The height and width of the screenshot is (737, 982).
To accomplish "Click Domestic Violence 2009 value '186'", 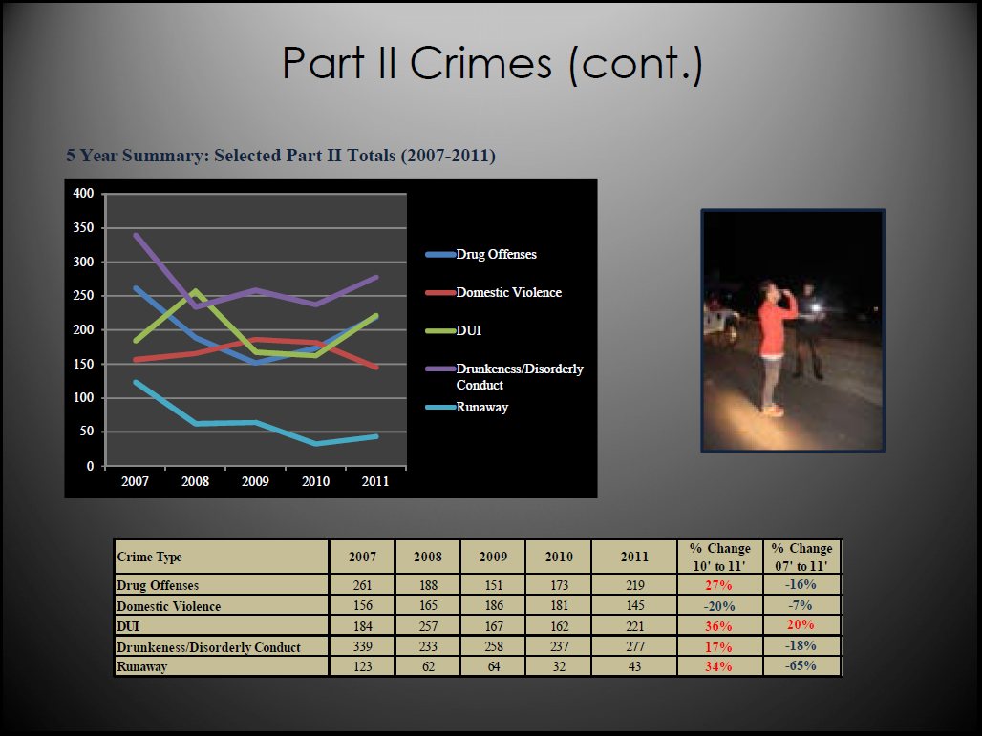I will (x=494, y=605).
